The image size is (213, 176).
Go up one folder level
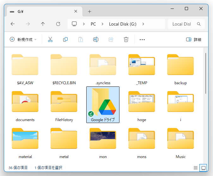43,24
